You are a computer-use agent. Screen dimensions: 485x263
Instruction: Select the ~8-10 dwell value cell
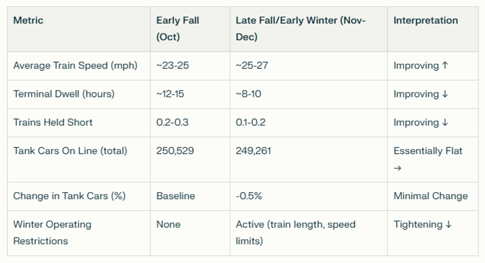[249, 94]
